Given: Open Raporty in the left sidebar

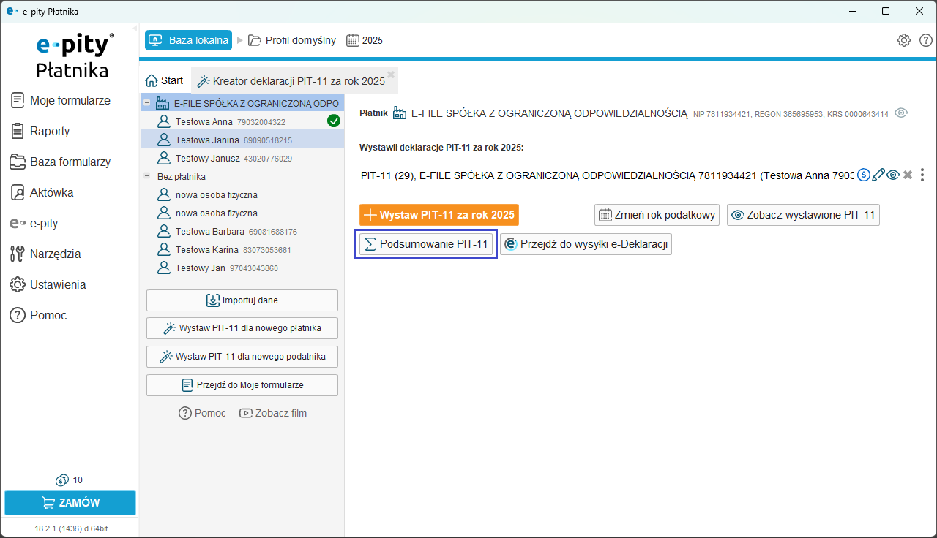Looking at the screenshot, I should (x=50, y=132).
